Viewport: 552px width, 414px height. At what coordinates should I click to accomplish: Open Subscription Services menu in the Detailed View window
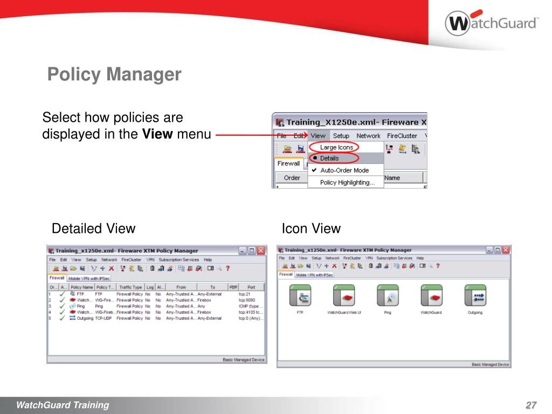pyautogui.click(x=179, y=260)
